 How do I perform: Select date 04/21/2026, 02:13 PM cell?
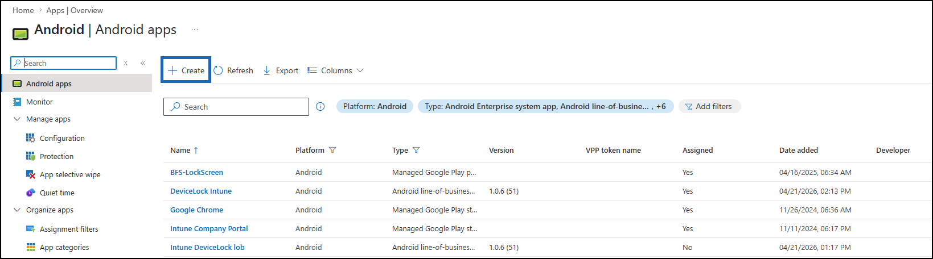point(815,191)
